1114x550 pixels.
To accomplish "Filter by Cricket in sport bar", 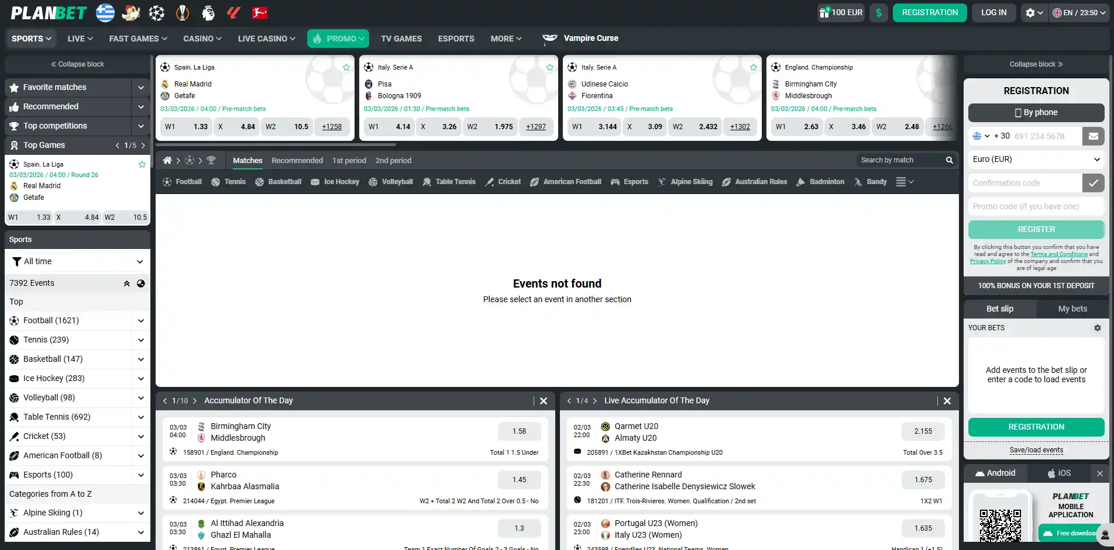I will click(503, 182).
